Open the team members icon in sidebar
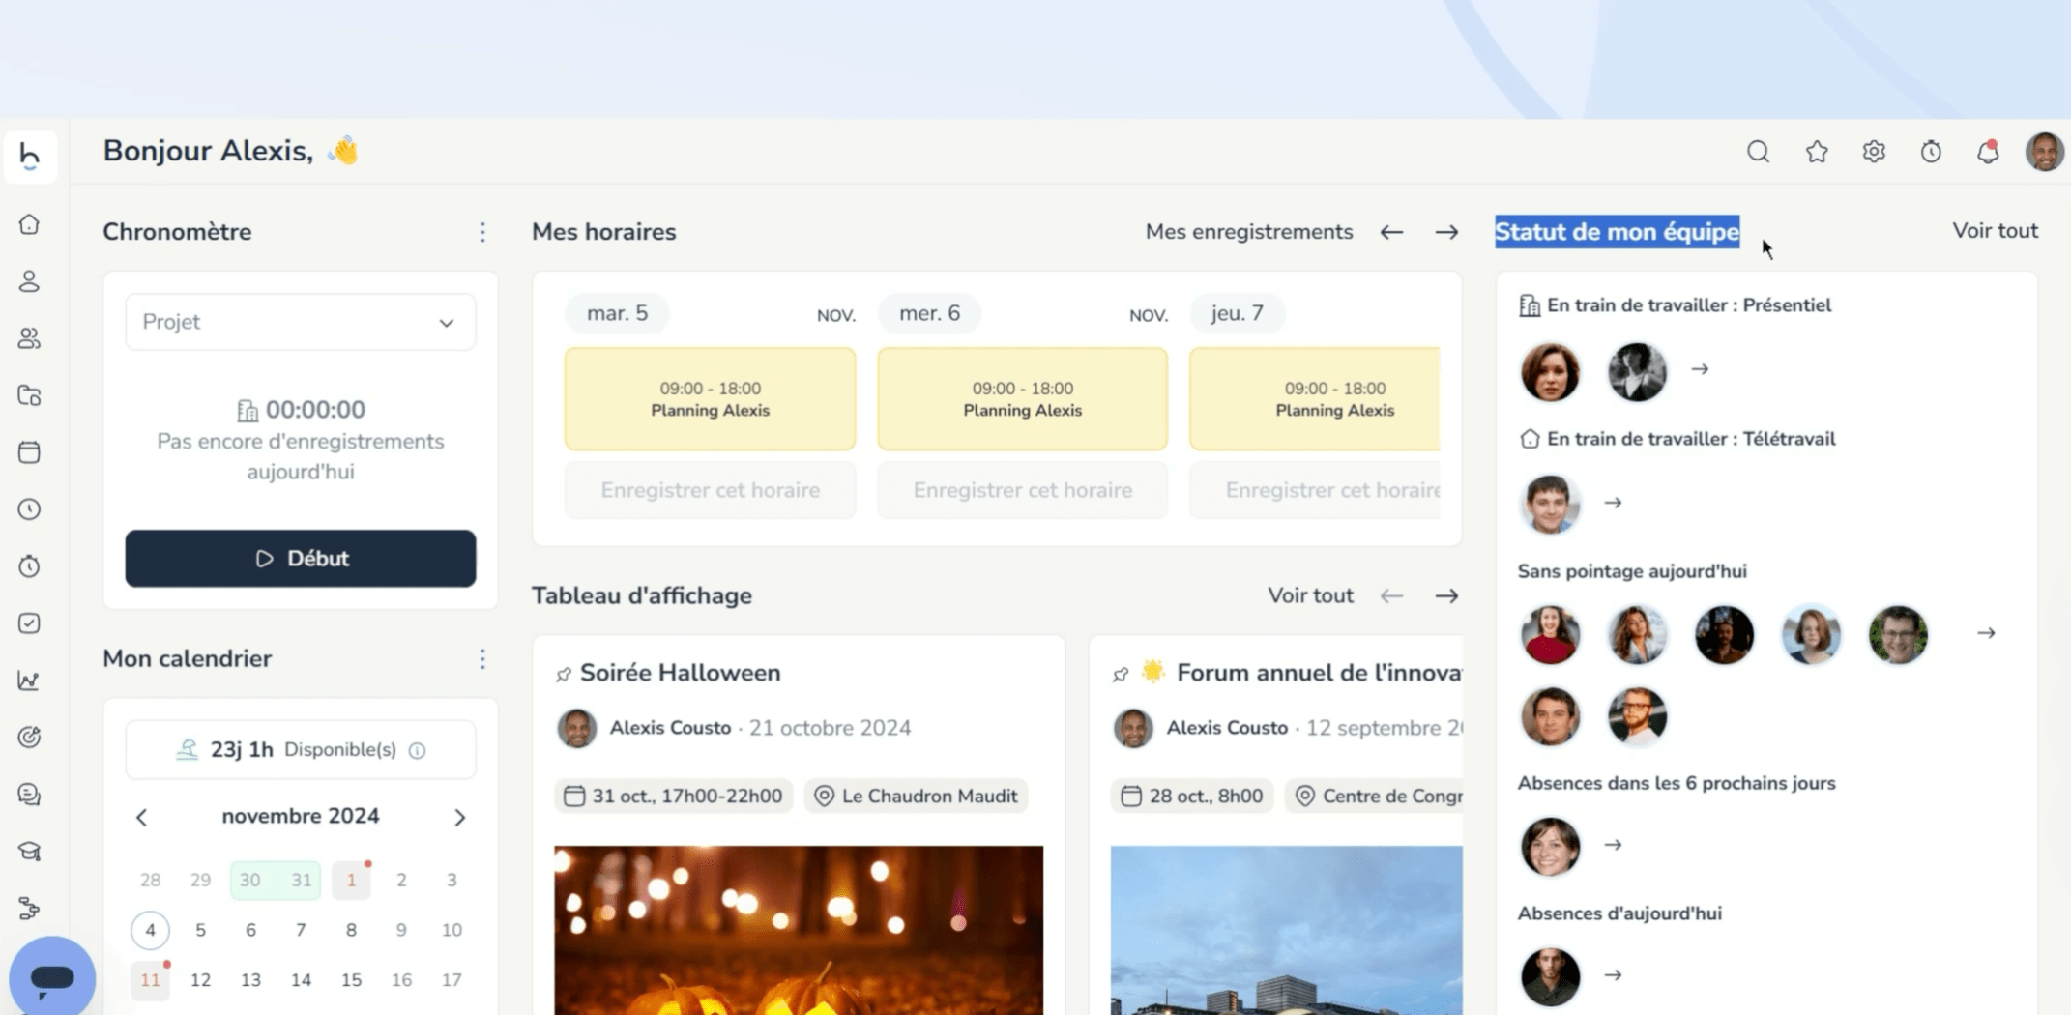Screen dimensions: 2071x1015 point(29,338)
